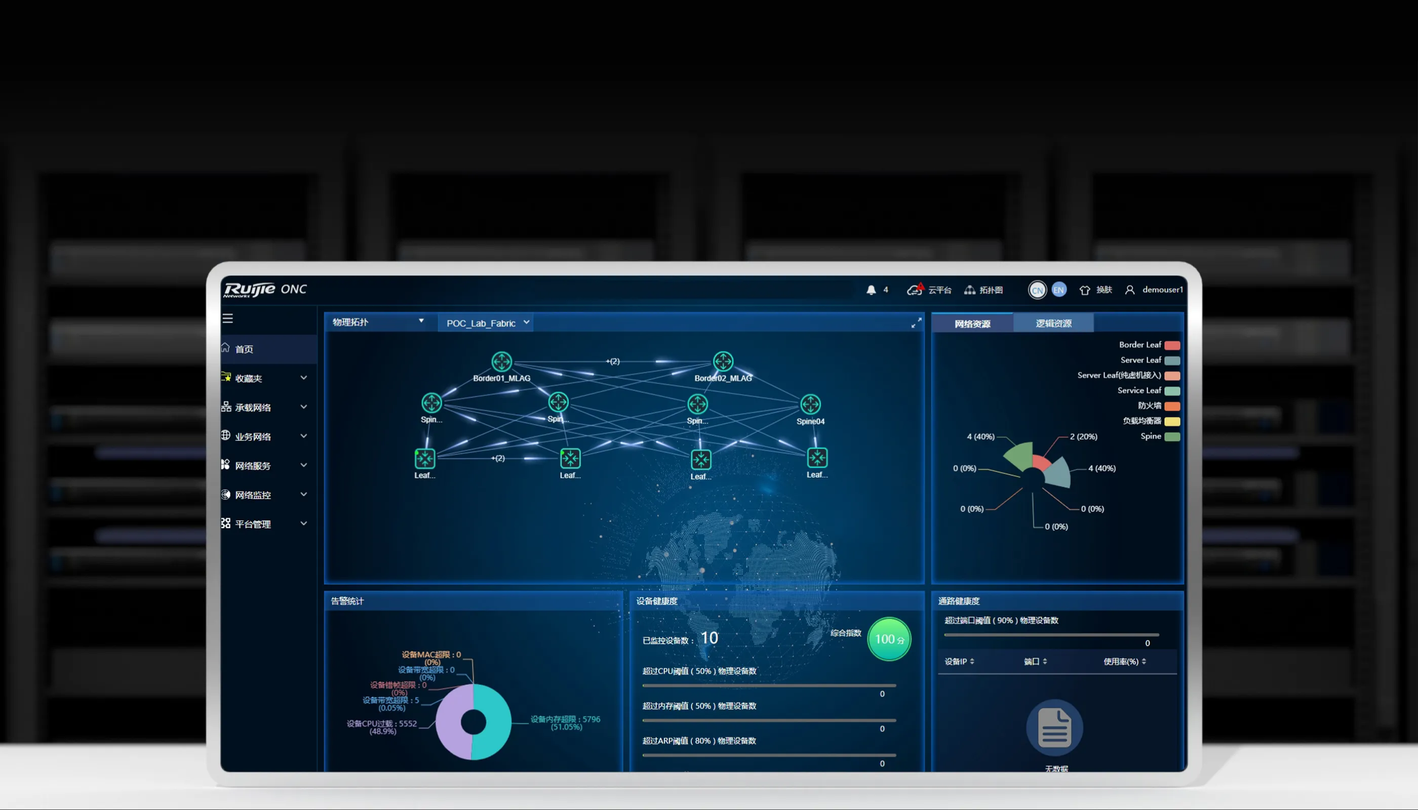
Task: Select the third Leaf node from left
Action: (701, 460)
